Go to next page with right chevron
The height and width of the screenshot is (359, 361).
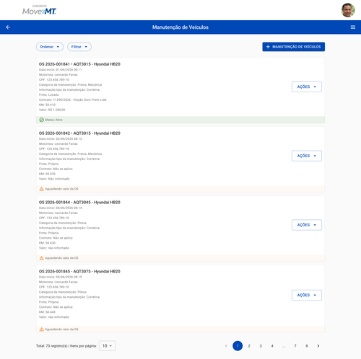click(318, 346)
